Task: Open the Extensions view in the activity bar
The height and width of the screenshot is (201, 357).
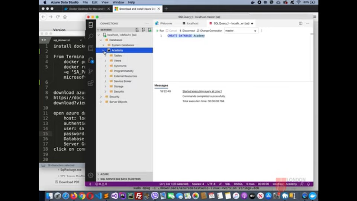Action: [x=91, y=83]
